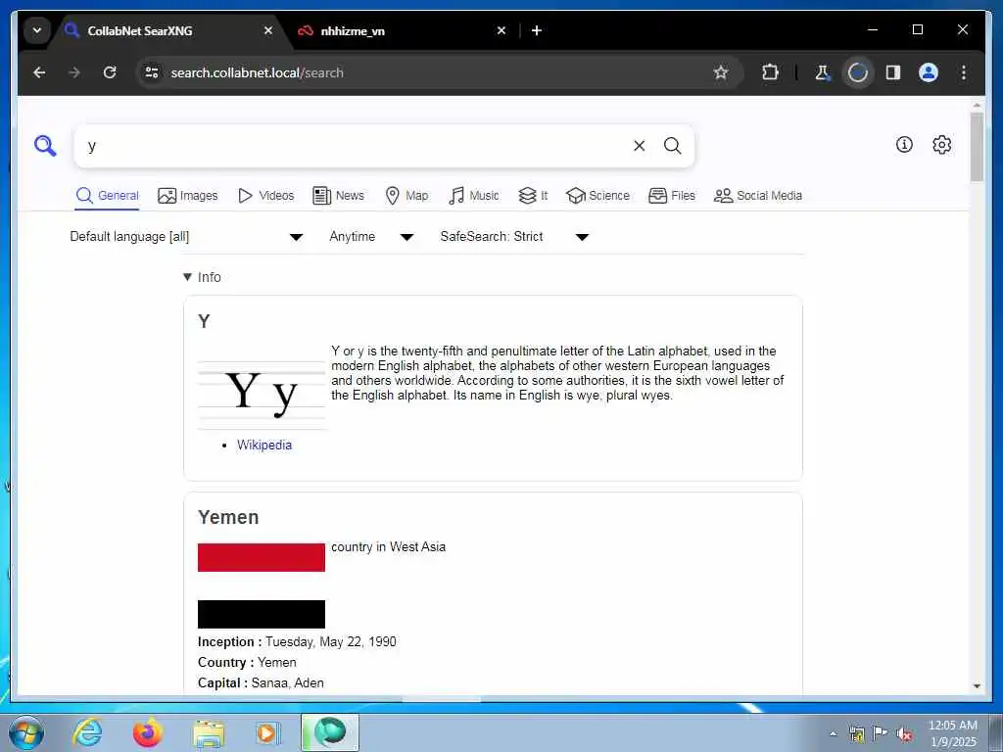Open the Default language dropdown

coord(185,237)
